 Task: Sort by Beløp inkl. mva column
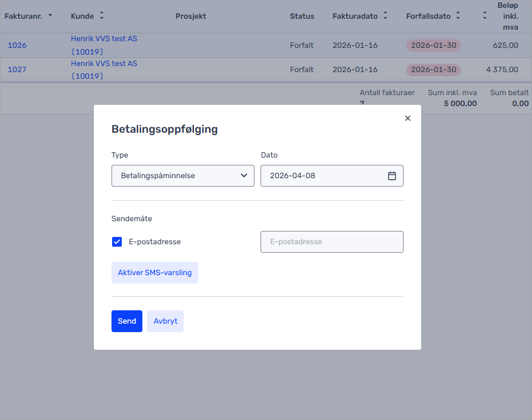pyautogui.click(x=484, y=16)
